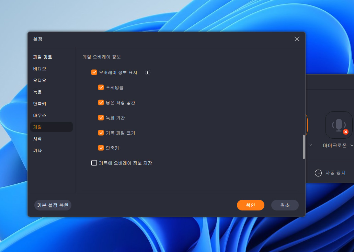Switch to the 비디오 settings section
Image resolution: width=354 pixels, height=252 pixels.
tap(40, 69)
